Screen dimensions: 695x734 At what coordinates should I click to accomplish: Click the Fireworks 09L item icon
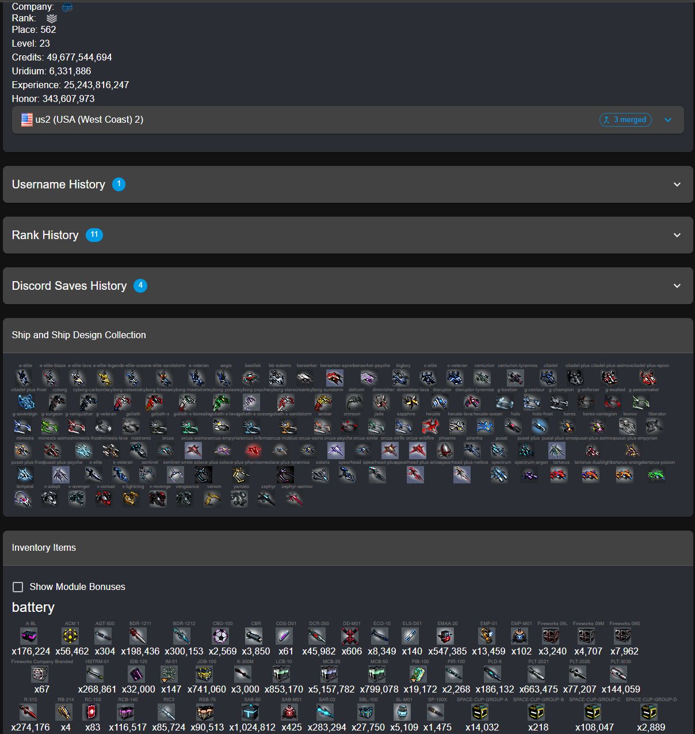coord(551,636)
